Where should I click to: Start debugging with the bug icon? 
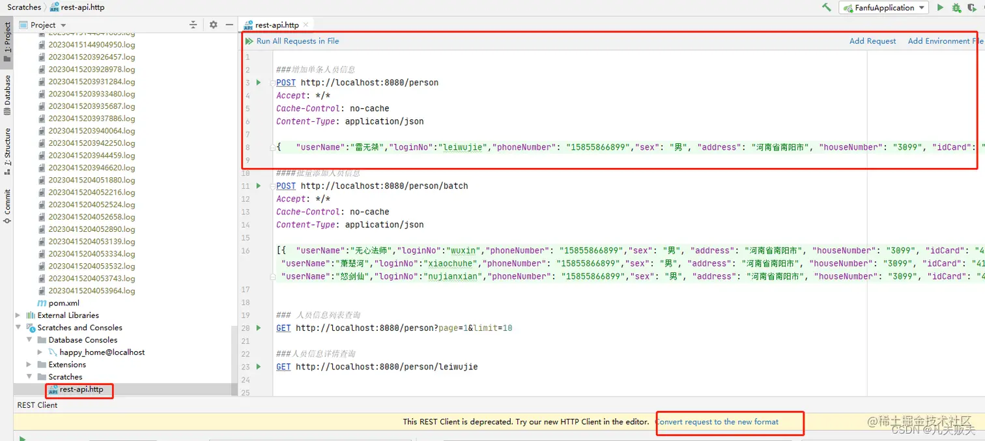click(956, 8)
